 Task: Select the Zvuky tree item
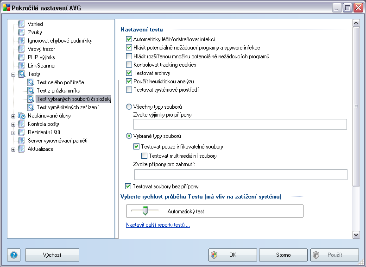(35, 32)
